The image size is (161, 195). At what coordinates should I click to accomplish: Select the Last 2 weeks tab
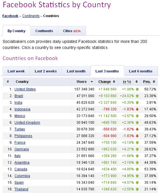click(46, 71)
